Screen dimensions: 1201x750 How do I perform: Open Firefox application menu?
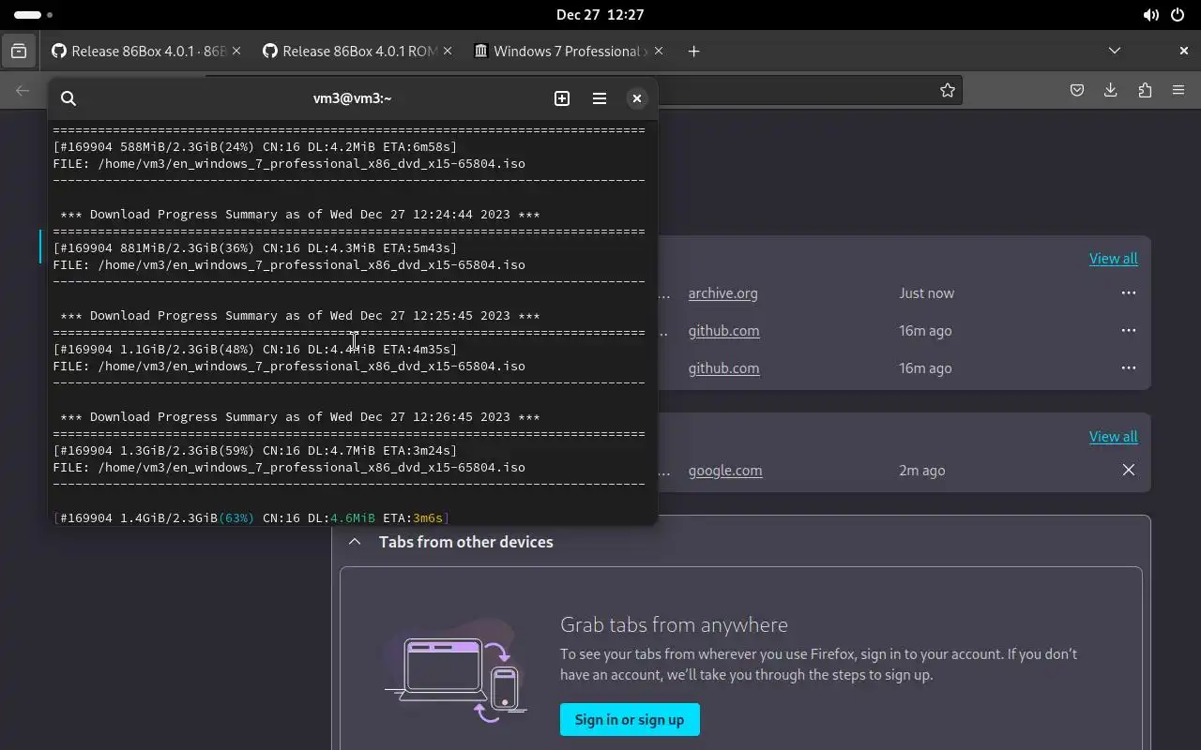click(x=1178, y=90)
